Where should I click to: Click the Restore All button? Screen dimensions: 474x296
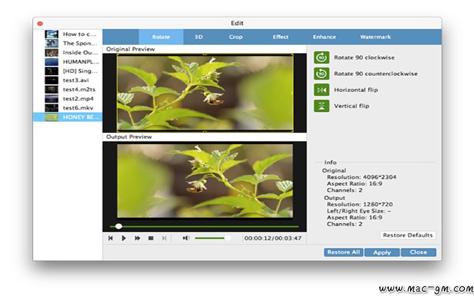[343, 252]
